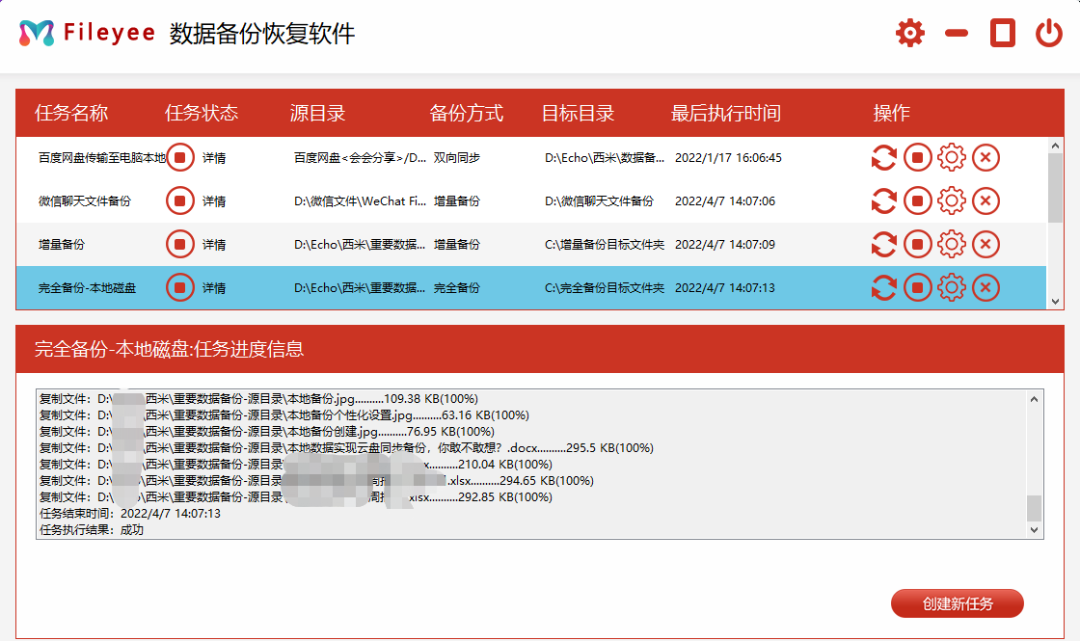The height and width of the screenshot is (641, 1080).
Task: Open 详情 for 百度网盘传输至电脑本地 task
Action: click(214, 157)
